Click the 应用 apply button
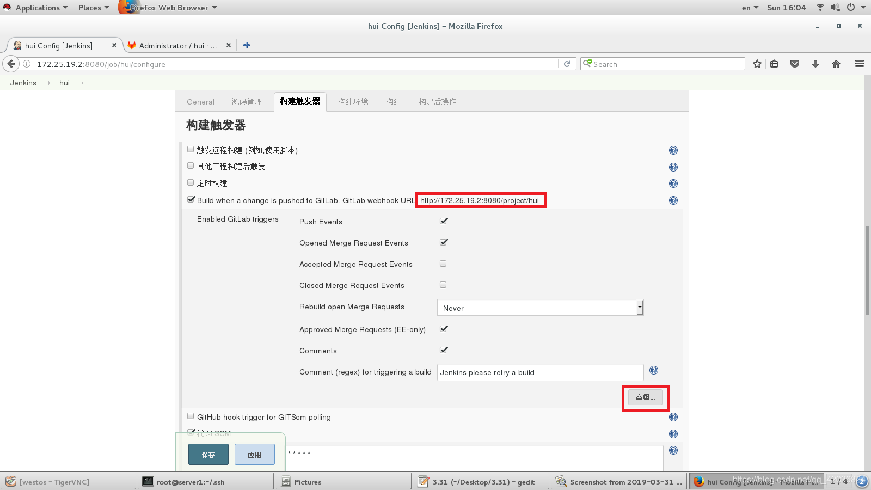This screenshot has width=871, height=490. [254, 455]
